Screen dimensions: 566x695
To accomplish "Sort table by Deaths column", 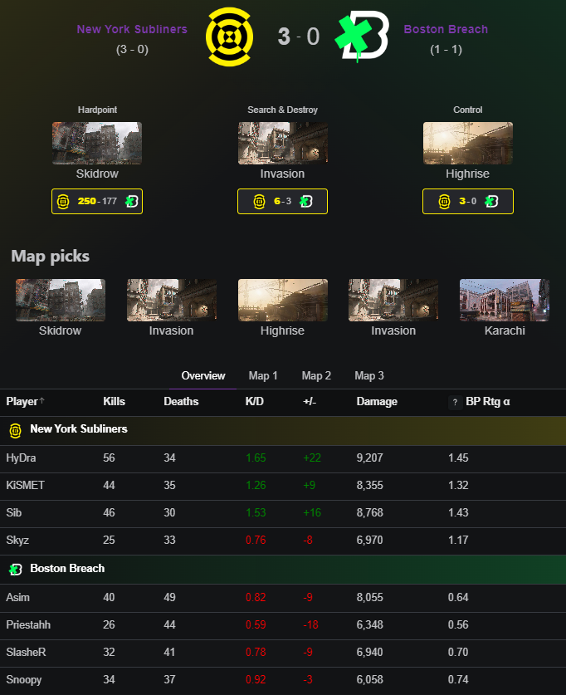I will coord(181,402).
